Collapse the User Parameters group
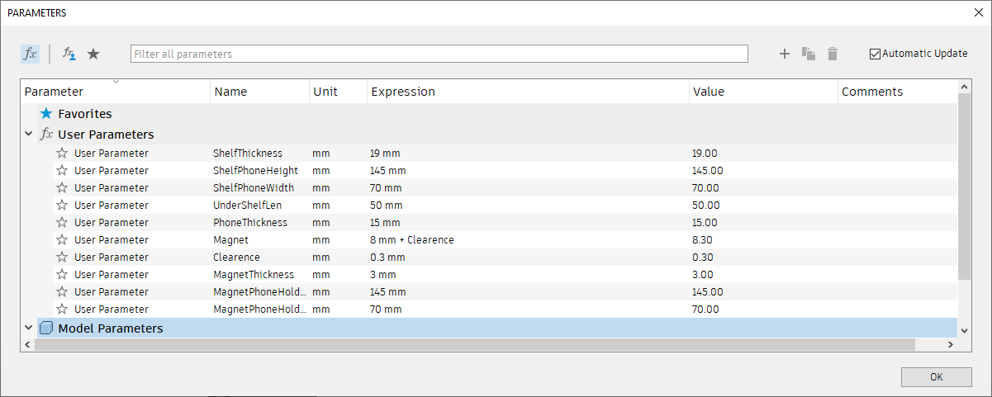This screenshot has width=992, height=397. pos(29,134)
